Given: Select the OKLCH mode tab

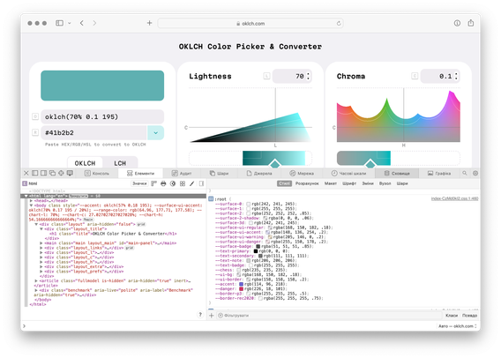Looking at the screenshot, I should click(85, 163).
